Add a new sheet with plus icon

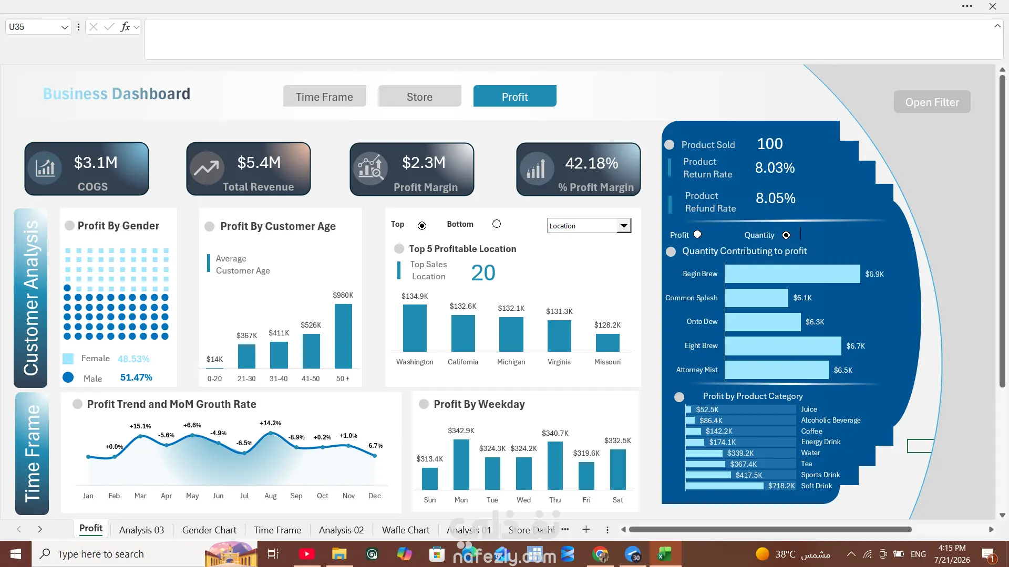coord(586,530)
